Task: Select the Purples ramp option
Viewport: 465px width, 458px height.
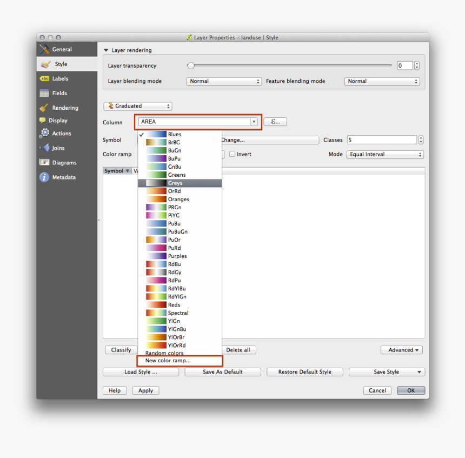Action: (180, 256)
